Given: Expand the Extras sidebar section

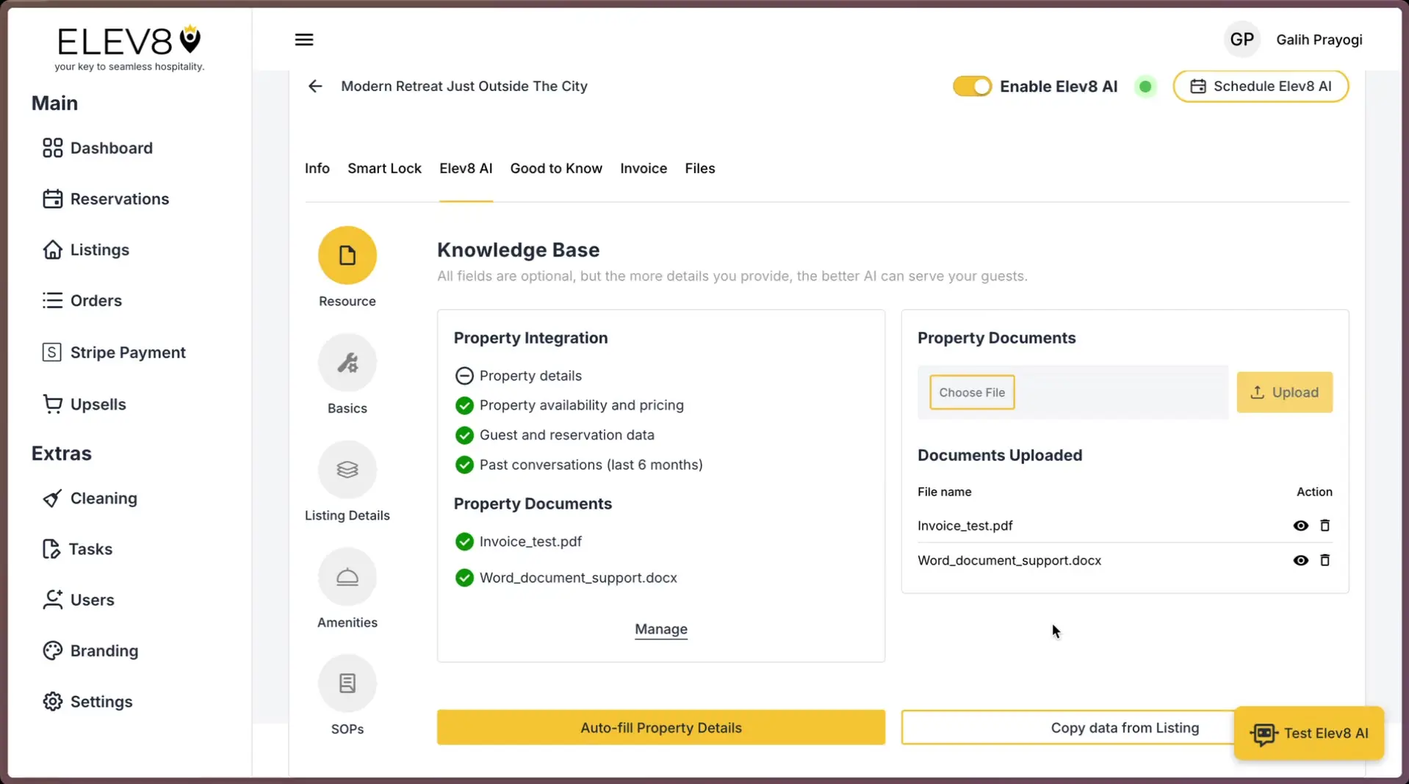Looking at the screenshot, I should coord(61,453).
